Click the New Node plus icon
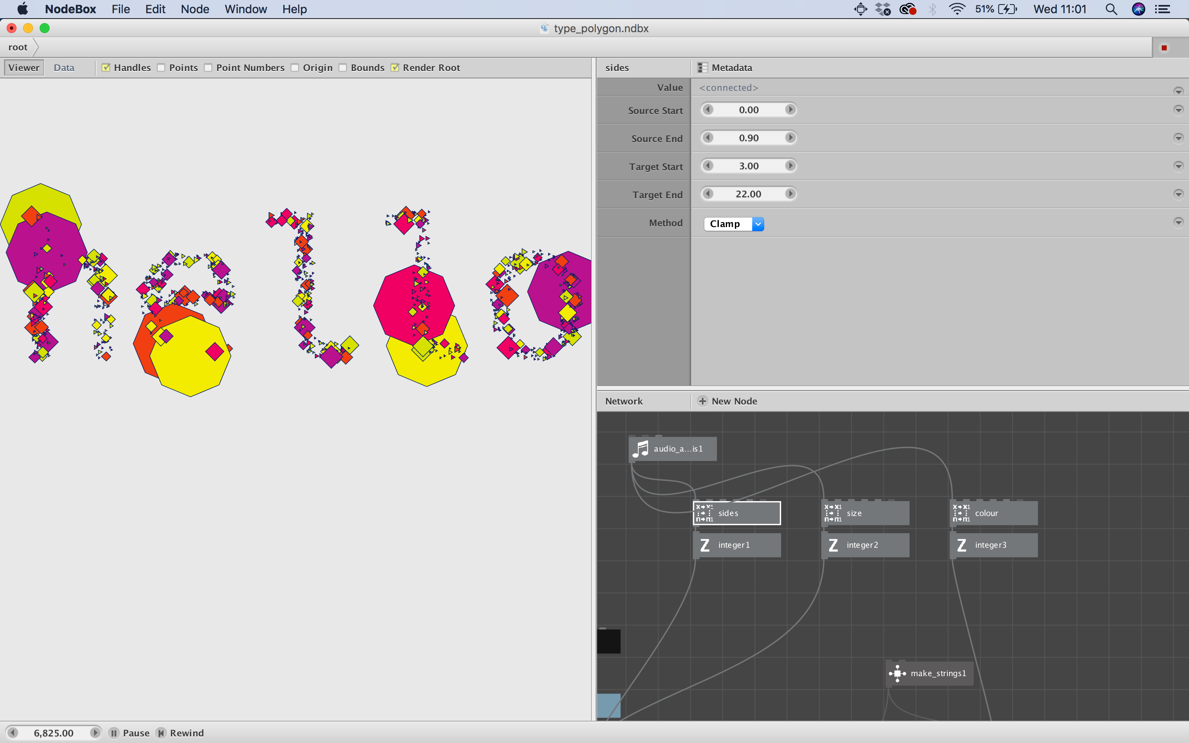The width and height of the screenshot is (1189, 743). [x=703, y=401]
